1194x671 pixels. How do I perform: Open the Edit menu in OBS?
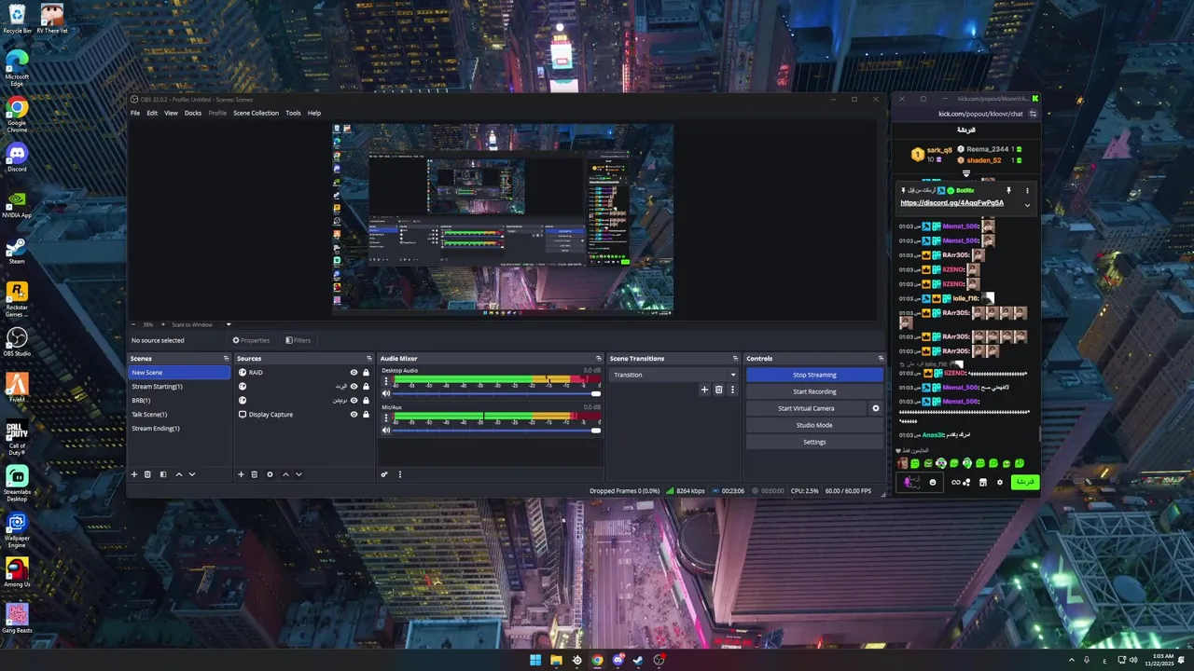[x=152, y=113]
